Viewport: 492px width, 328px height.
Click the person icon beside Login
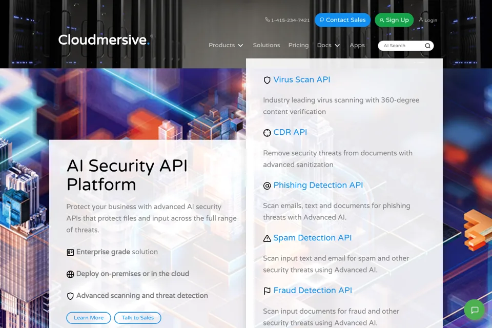[421, 19]
